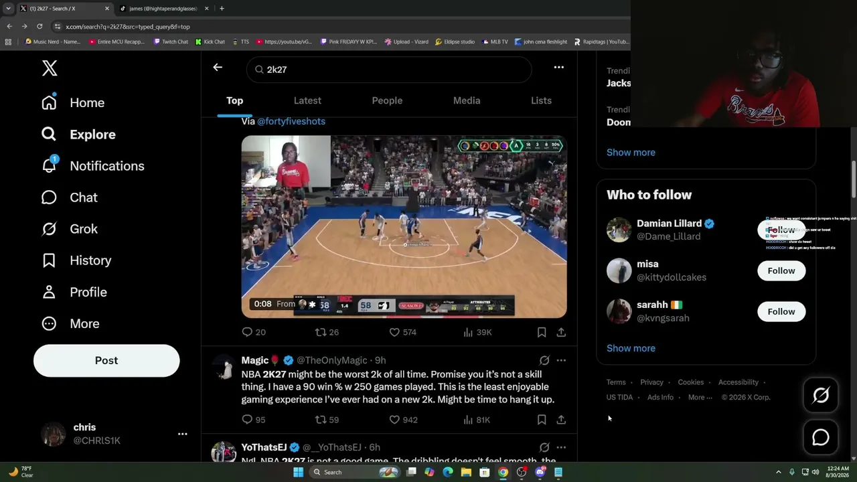Viewport: 857px width, 482px height.
Task: Open the more menu on YoThatsEJ's post
Action: coord(561,447)
